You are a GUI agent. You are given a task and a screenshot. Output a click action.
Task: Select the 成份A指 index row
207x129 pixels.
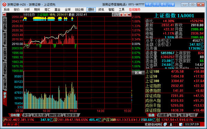175,101
